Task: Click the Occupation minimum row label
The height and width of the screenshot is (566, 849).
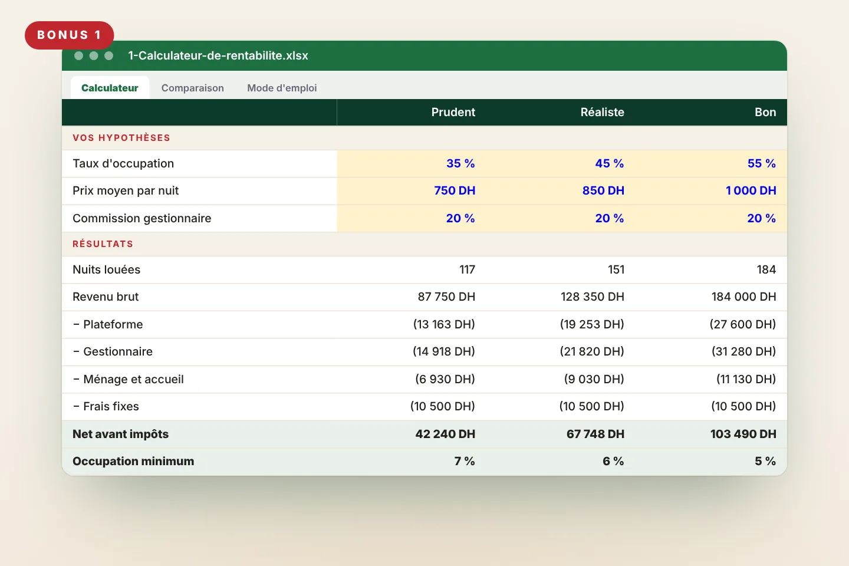Action: coord(133,461)
